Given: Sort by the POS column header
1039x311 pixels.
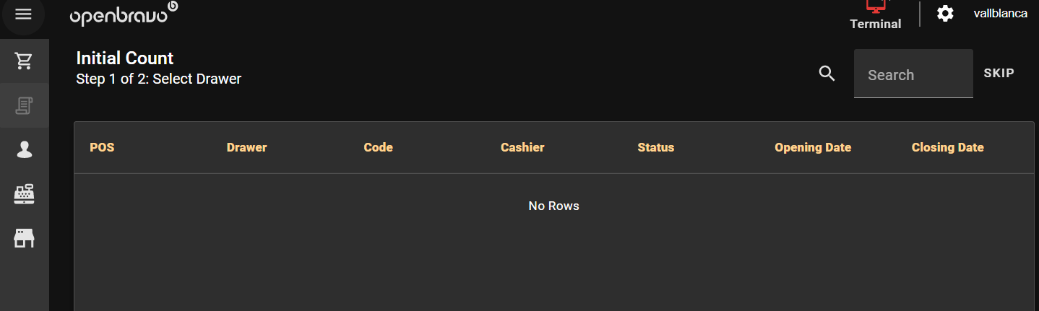Looking at the screenshot, I should (102, 147).
